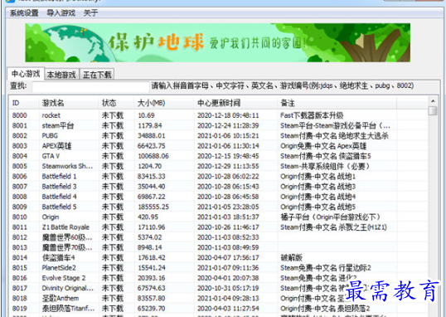Select the Z1 Battle Royale row
Image resolution: width=446 pixels, height=317 pixels.
(219, 227)
